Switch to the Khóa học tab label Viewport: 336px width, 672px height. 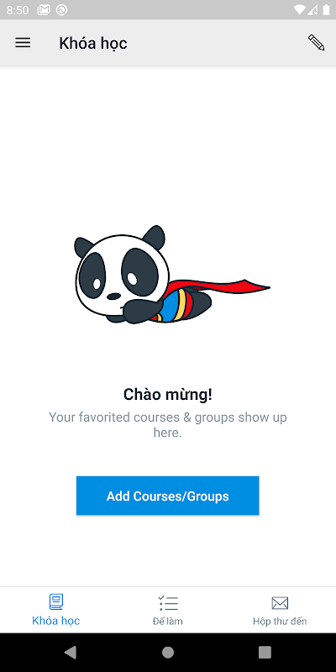point(56,621)
